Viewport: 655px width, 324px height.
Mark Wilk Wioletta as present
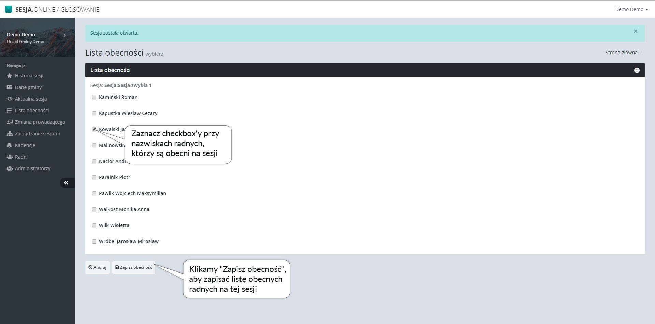[94, 225]
